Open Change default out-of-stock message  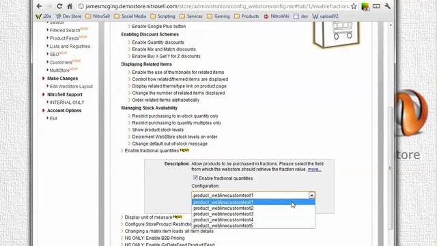[x=170, y=144]
